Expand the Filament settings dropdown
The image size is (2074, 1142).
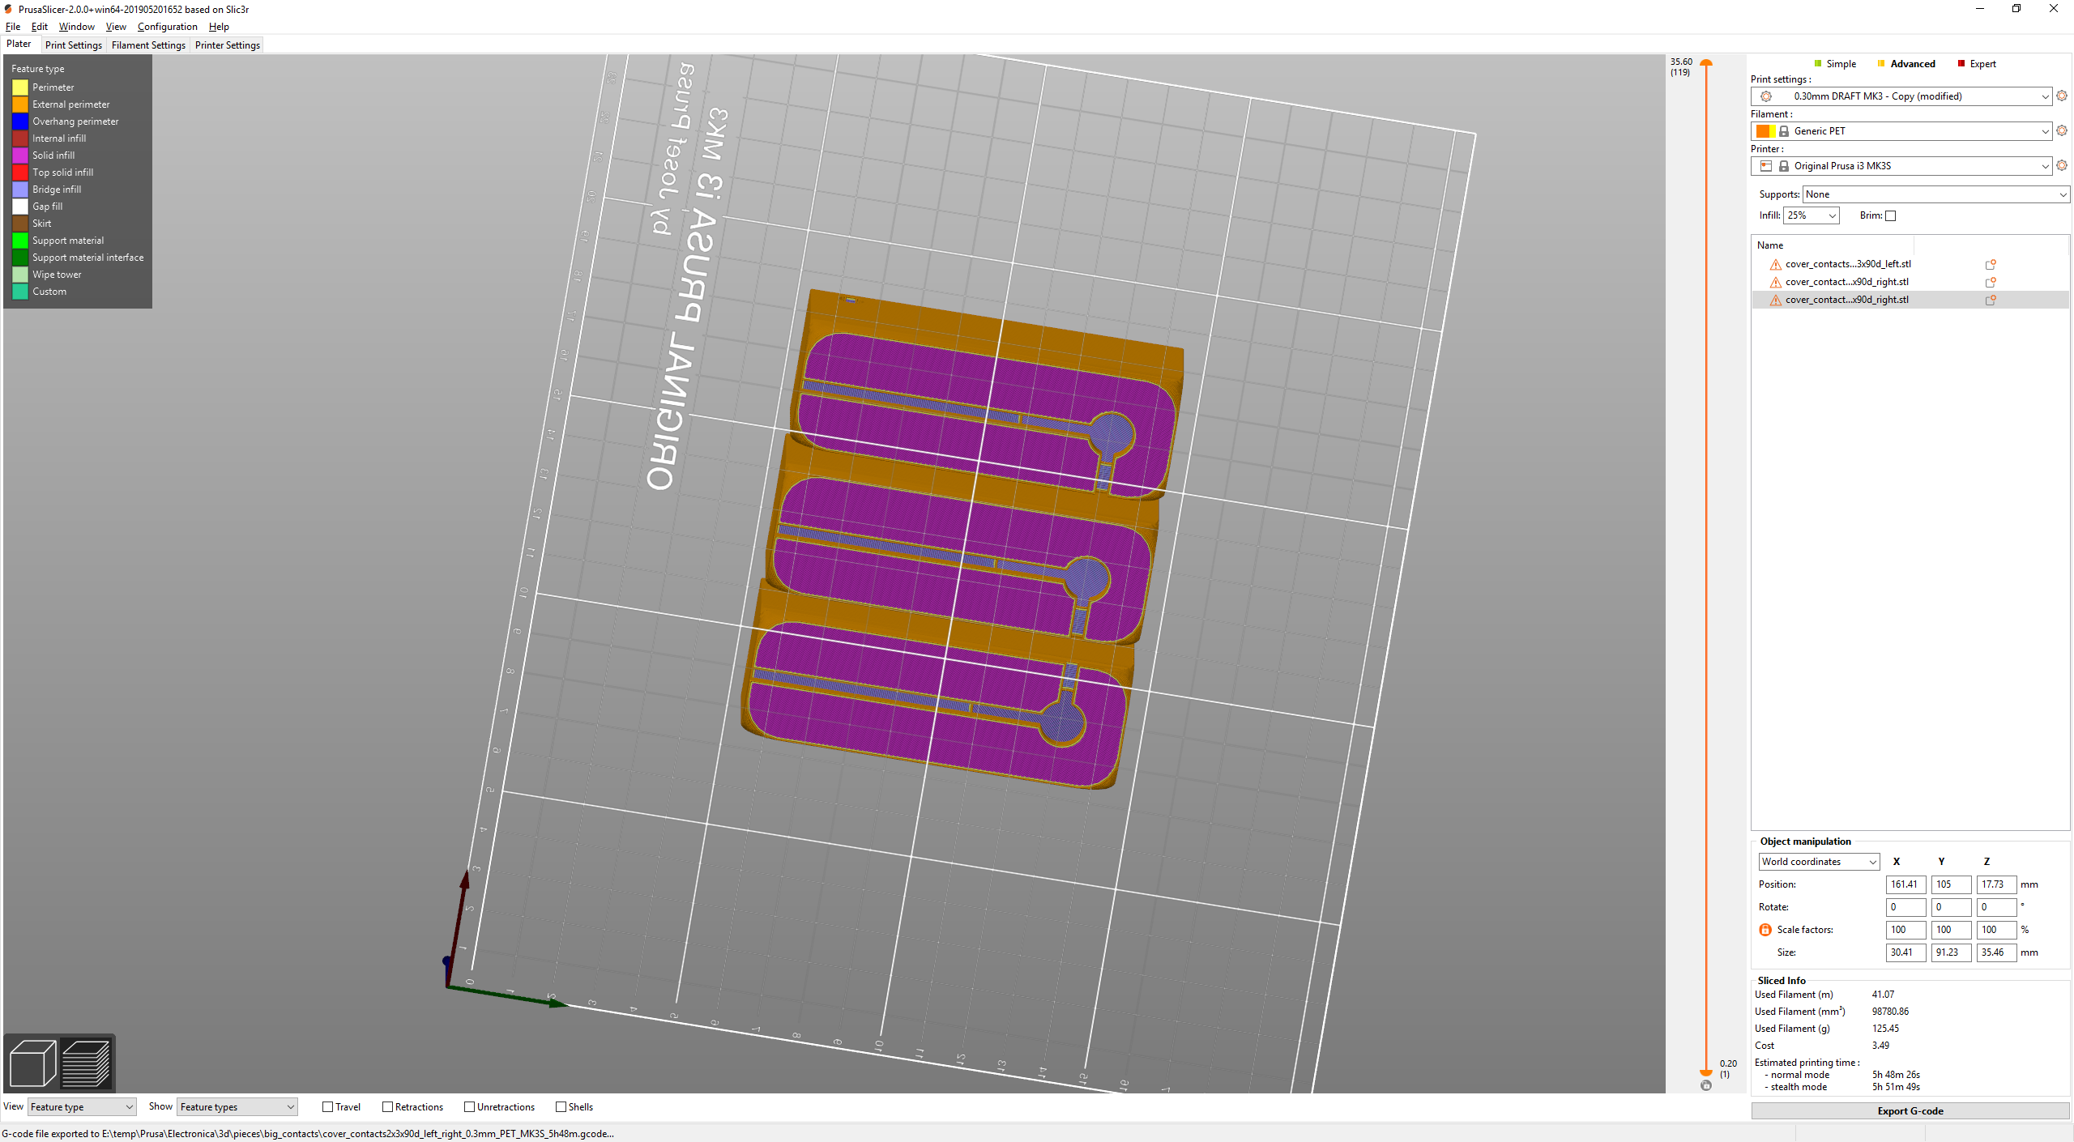tap(2038, 130)
